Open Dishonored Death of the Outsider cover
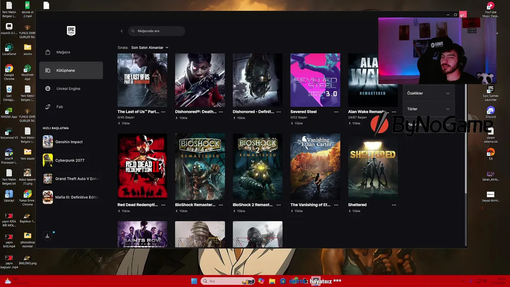The width and height of the screenshot is (510, 287). (200, 80)
